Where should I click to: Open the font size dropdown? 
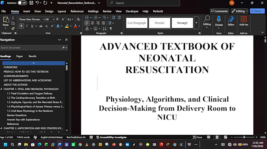(53, 19)
